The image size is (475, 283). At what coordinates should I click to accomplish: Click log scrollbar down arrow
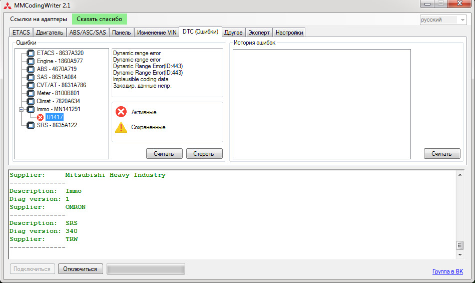pos(460,255)
